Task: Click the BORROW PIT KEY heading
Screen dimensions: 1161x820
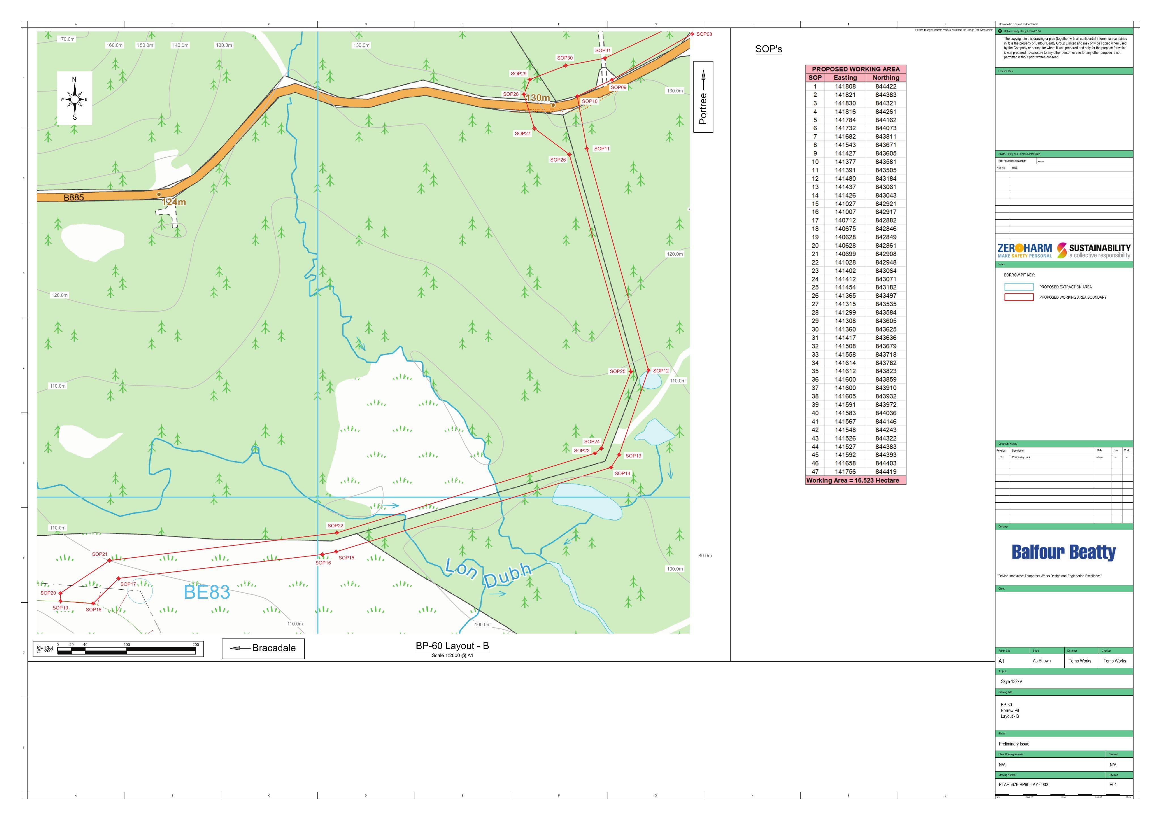Action: tap(1019, 275)
